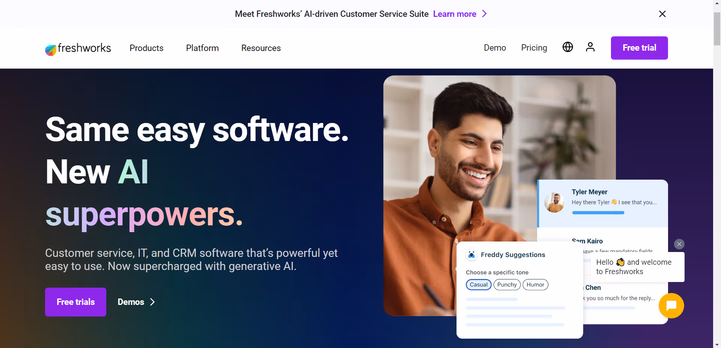Open the language globe icon
This screenshot has width=721, height=348.
[567, 47]
